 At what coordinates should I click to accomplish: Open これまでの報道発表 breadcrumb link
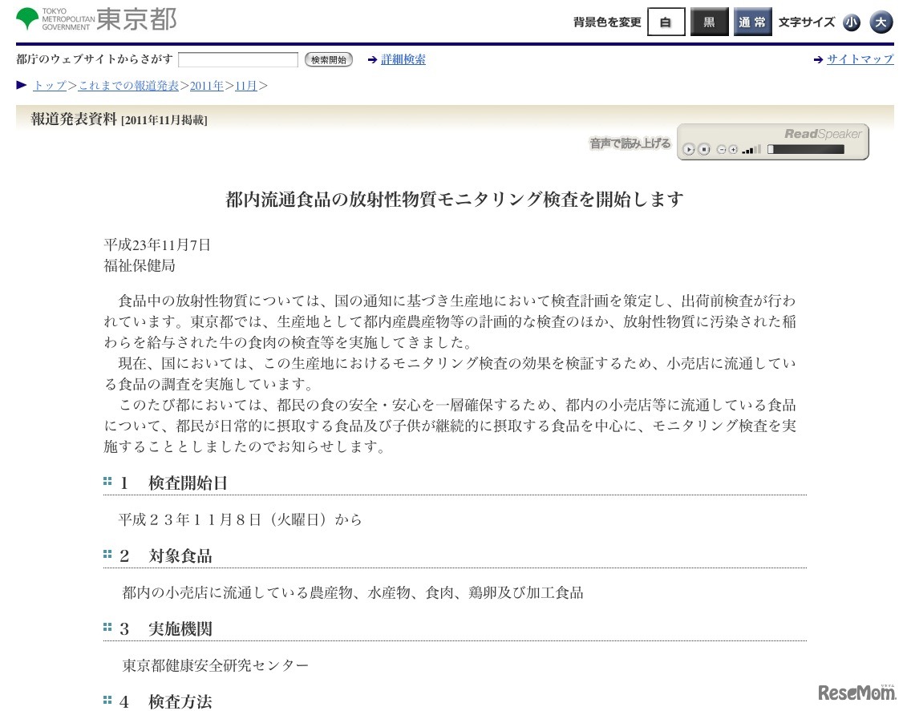128,86
